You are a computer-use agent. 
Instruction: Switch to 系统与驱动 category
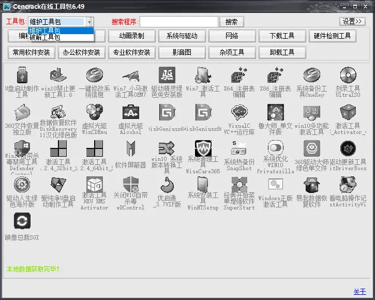[182, 36]
